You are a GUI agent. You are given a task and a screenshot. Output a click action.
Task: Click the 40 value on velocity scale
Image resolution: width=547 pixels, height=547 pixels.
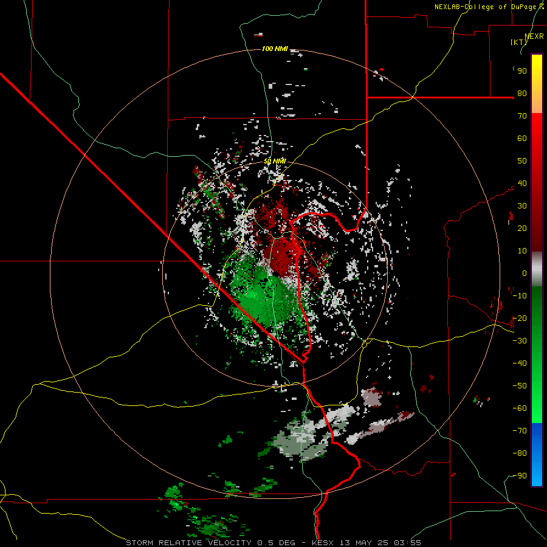(522, 183)
